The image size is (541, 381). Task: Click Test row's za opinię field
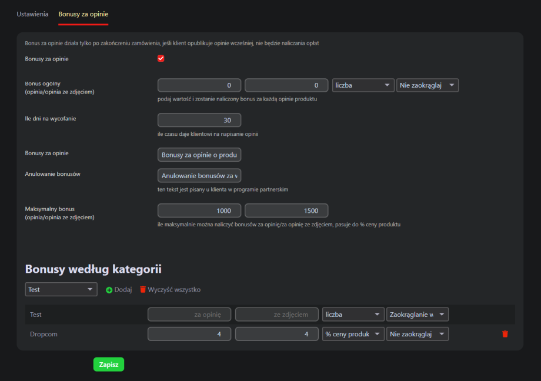pyautogui.click(x=189, y=315)
